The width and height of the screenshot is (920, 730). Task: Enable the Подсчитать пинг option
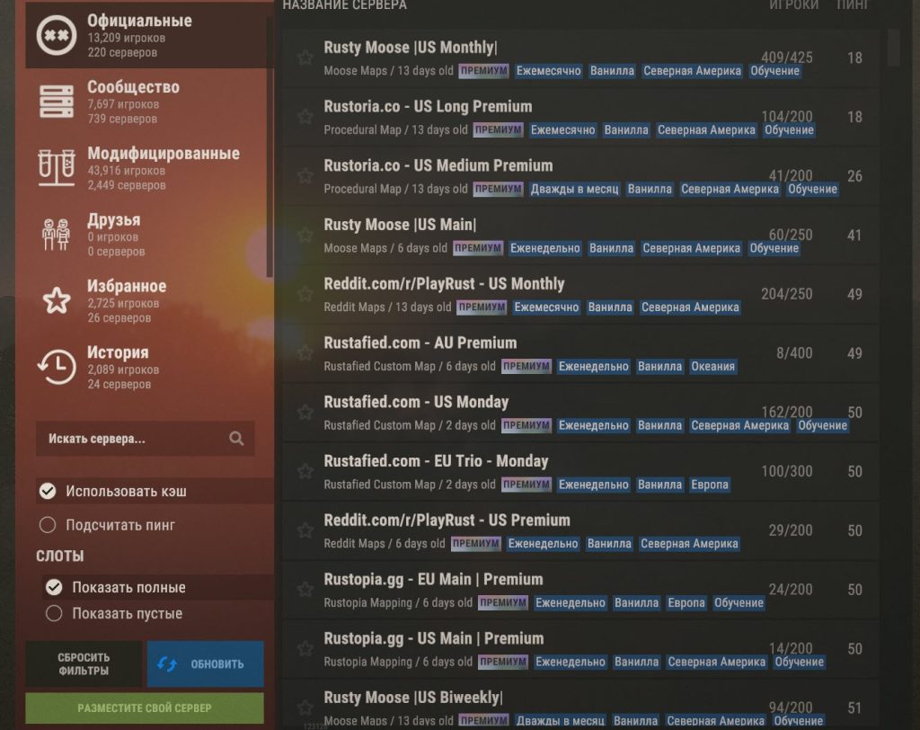(48, 524)
